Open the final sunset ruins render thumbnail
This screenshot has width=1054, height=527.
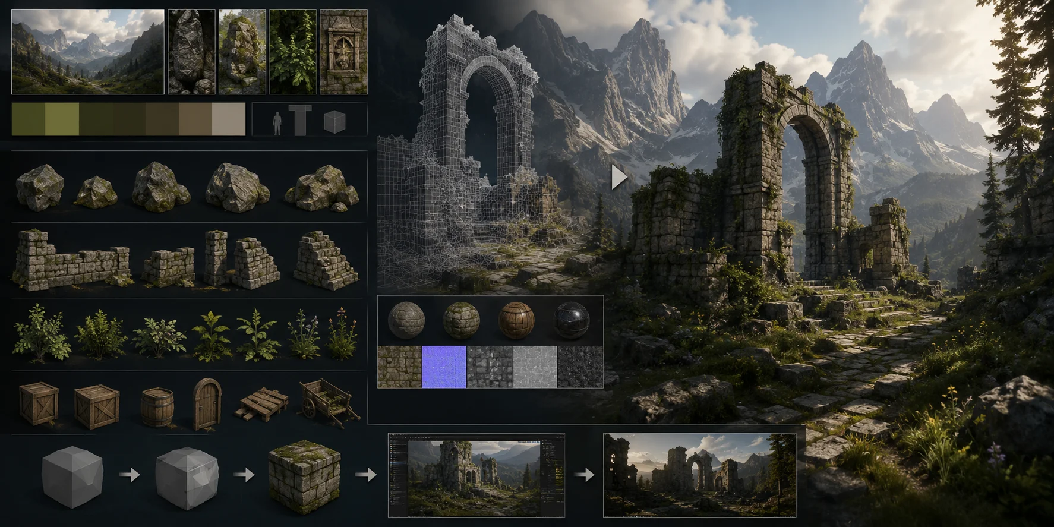699,475
